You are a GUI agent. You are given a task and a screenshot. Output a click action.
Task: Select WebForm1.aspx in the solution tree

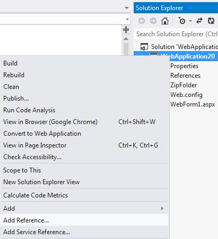pos(193,104)
